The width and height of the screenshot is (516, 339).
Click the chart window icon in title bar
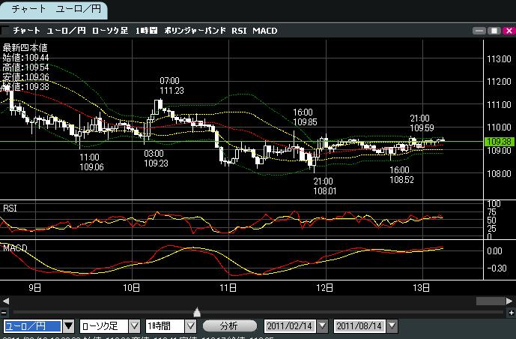tap(7, 31)
